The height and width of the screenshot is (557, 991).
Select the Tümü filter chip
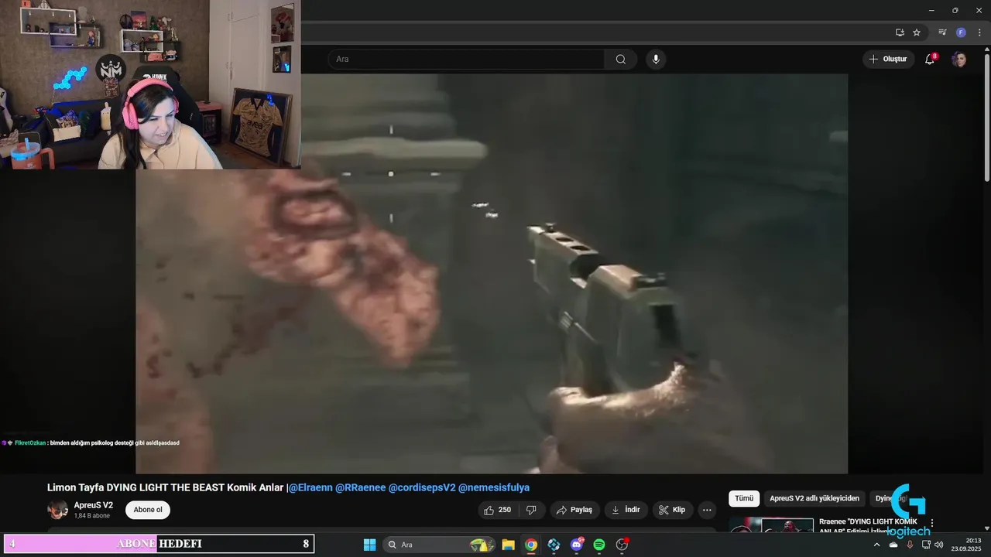pos(744,499)
